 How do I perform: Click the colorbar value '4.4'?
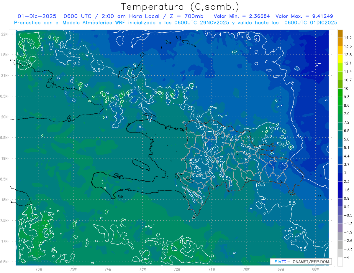click(347, 156)
